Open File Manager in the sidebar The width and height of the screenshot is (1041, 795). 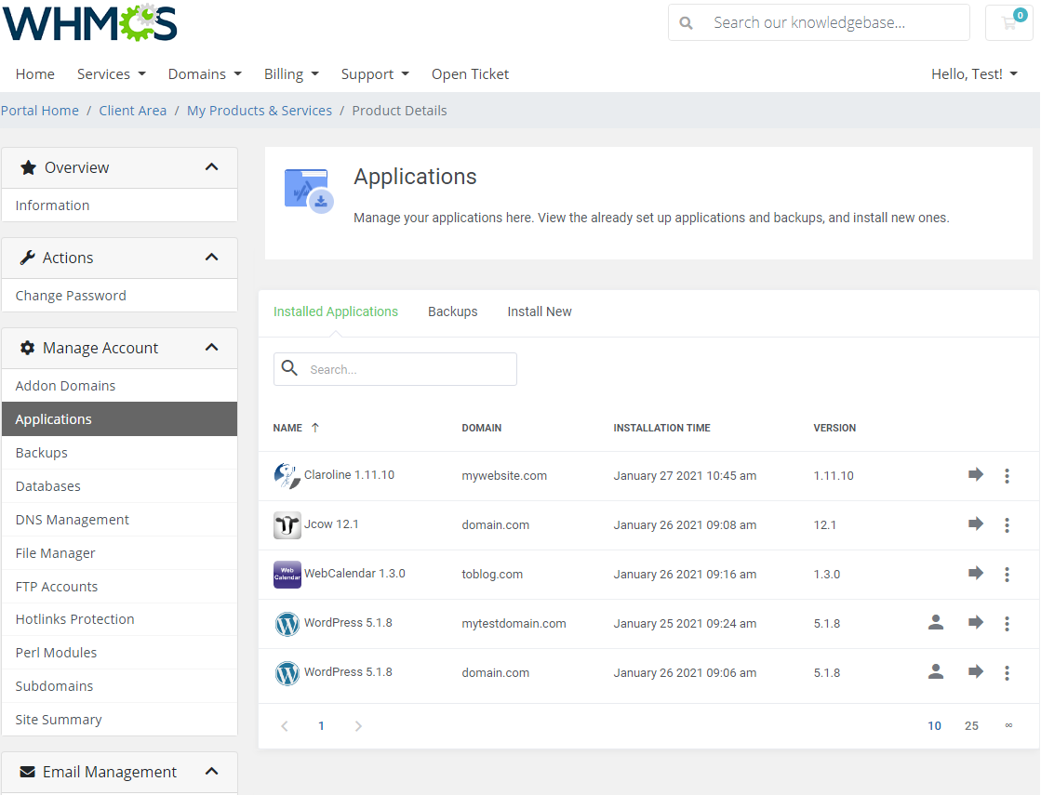[119, 553]
